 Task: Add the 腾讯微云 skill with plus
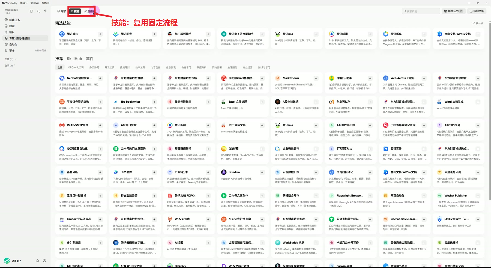click(x=100, y=34)
